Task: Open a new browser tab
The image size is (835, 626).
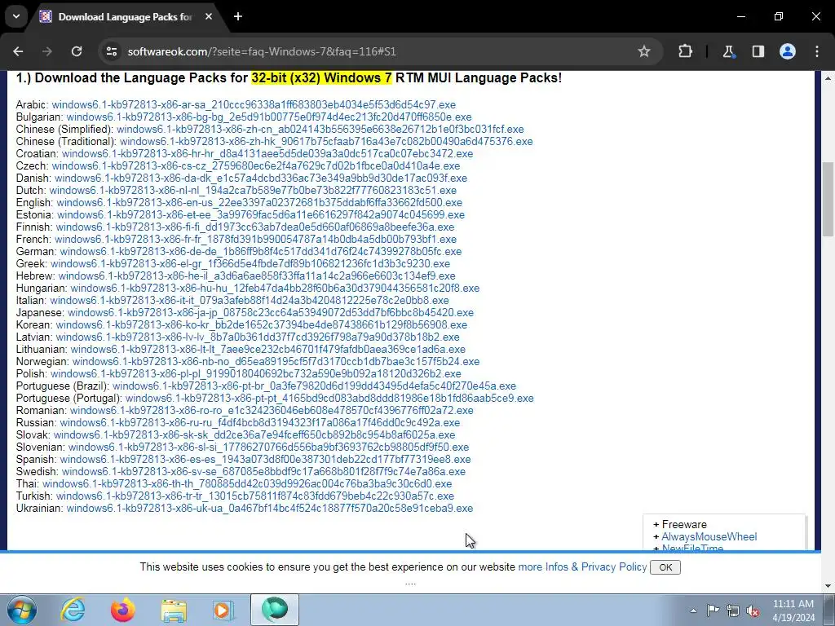Action: click(238, 16)
